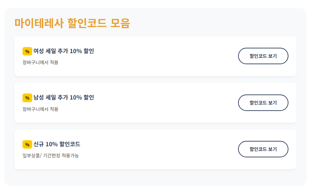Screen dimensions: 320x195
Task: Click the 신규 10% 할인코드 title text
Action: click(x=57, y=144)
